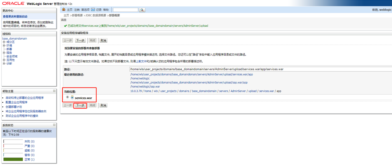Screen dimensions: 392x167
Task: Open the 帮助 help menu item
Action: (x=106, y=10)
